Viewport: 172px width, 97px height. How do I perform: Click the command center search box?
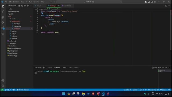click(89, 2)
